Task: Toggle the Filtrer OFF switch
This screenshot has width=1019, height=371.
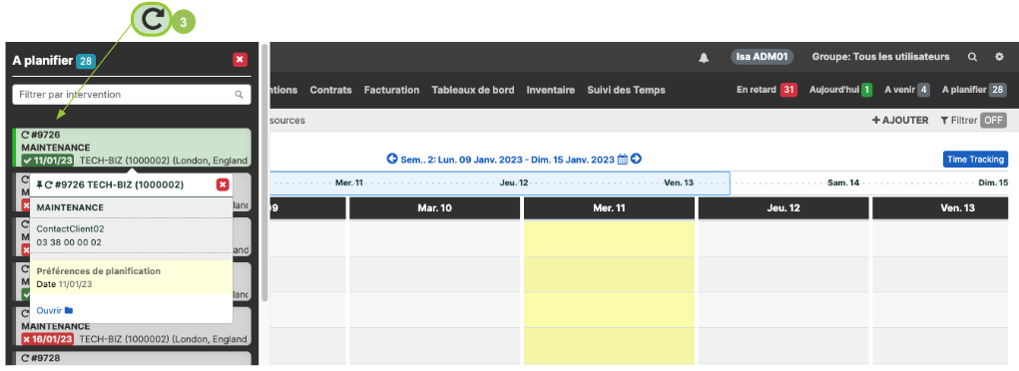Action: point(993,121)
